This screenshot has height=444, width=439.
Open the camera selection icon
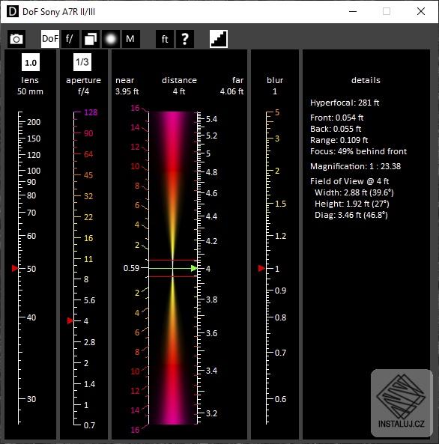point(16,39)
